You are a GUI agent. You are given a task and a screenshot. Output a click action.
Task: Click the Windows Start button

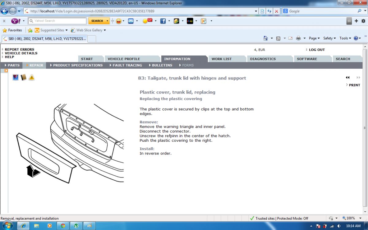point(7,226)
